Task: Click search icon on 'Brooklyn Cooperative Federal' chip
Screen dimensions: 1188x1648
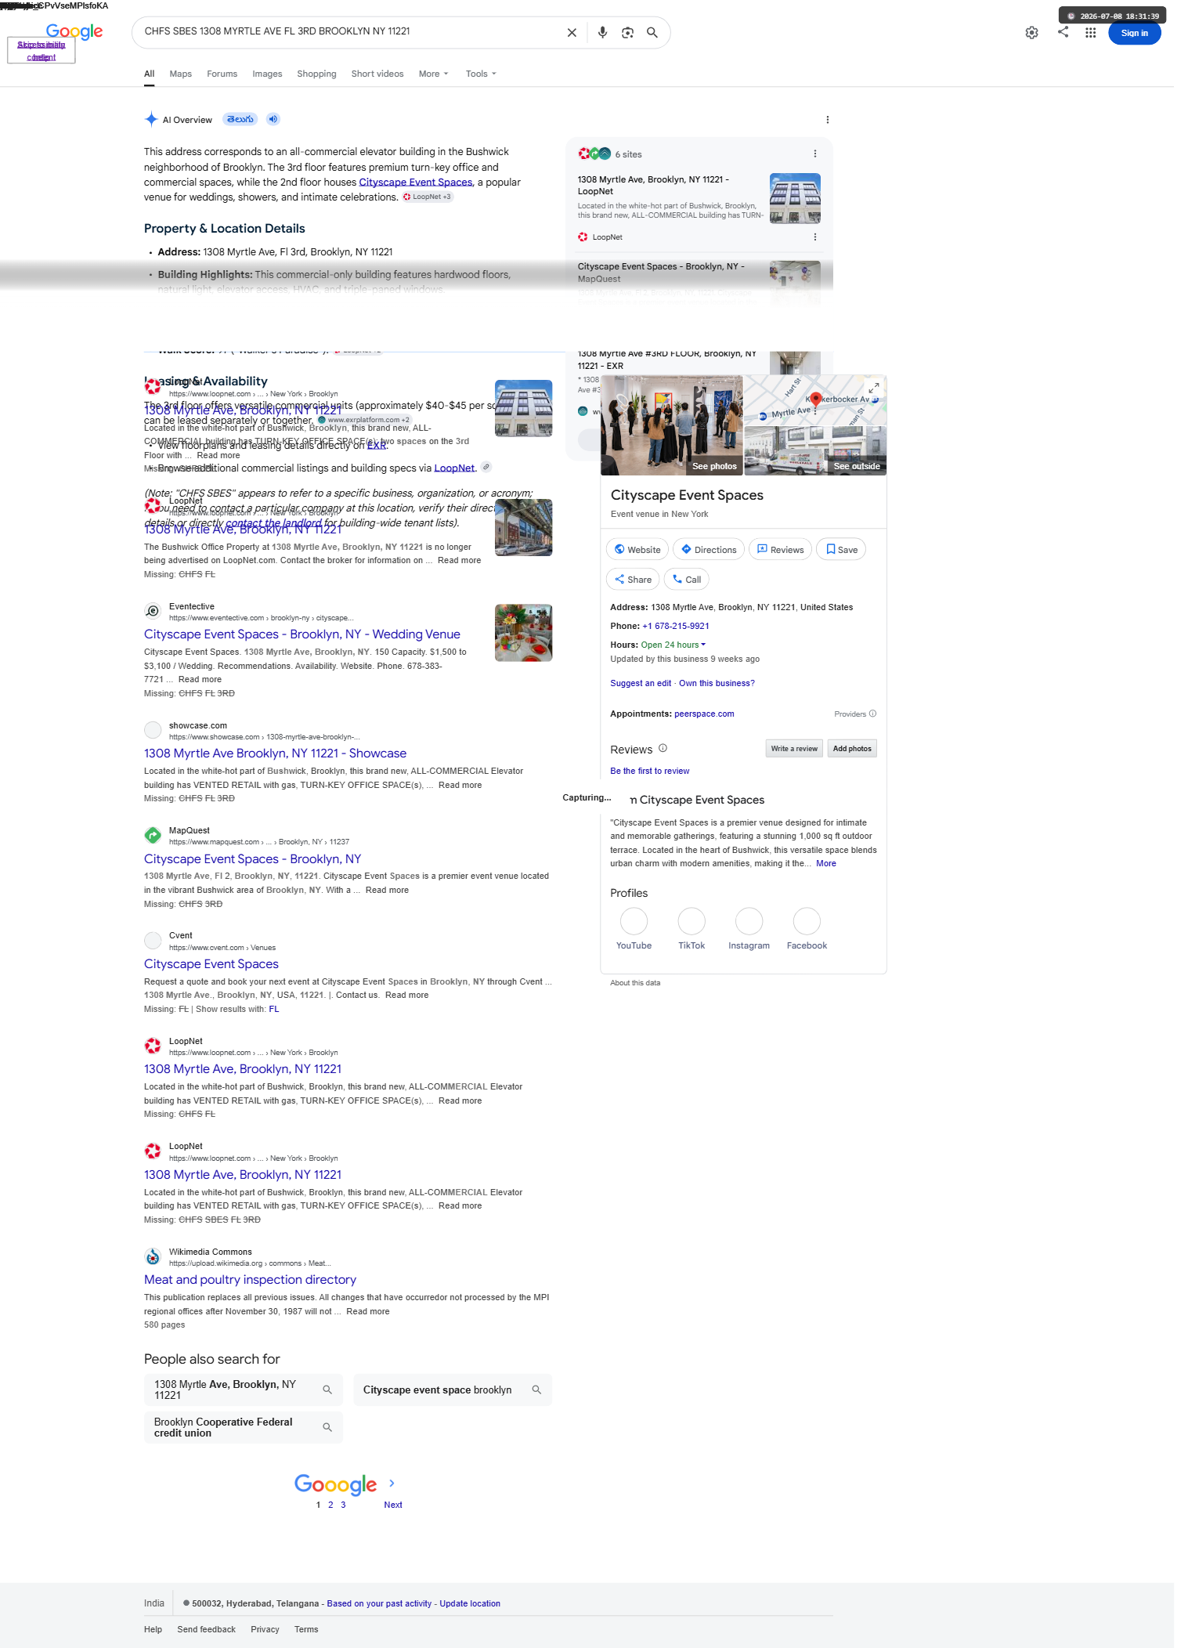Action: tap(327, 1427)
